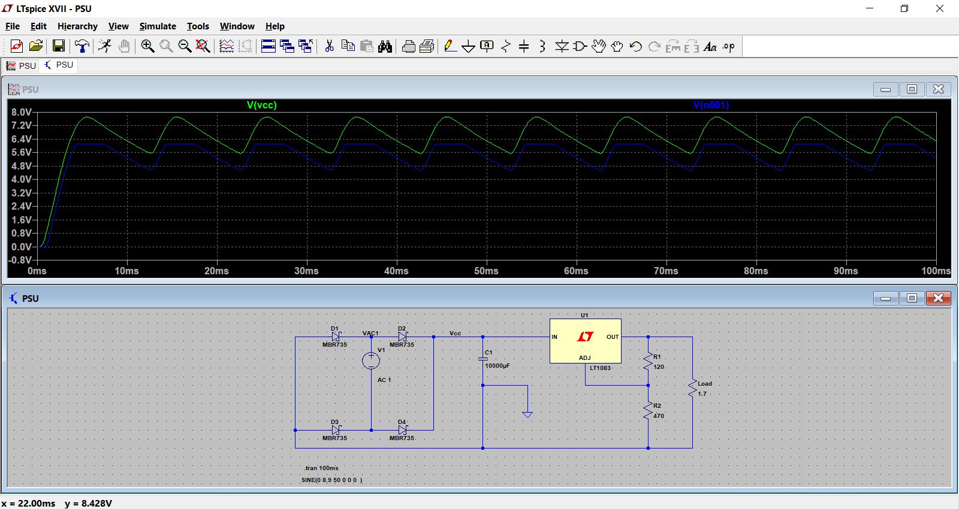Switch to the PSU waveform tab
This screenshot has height=509, width=959.
click(22, 65)
